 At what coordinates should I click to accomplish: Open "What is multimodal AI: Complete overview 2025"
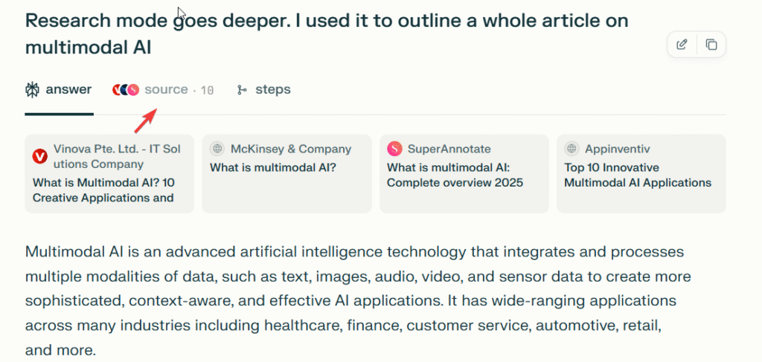click(x=455, y=175)
